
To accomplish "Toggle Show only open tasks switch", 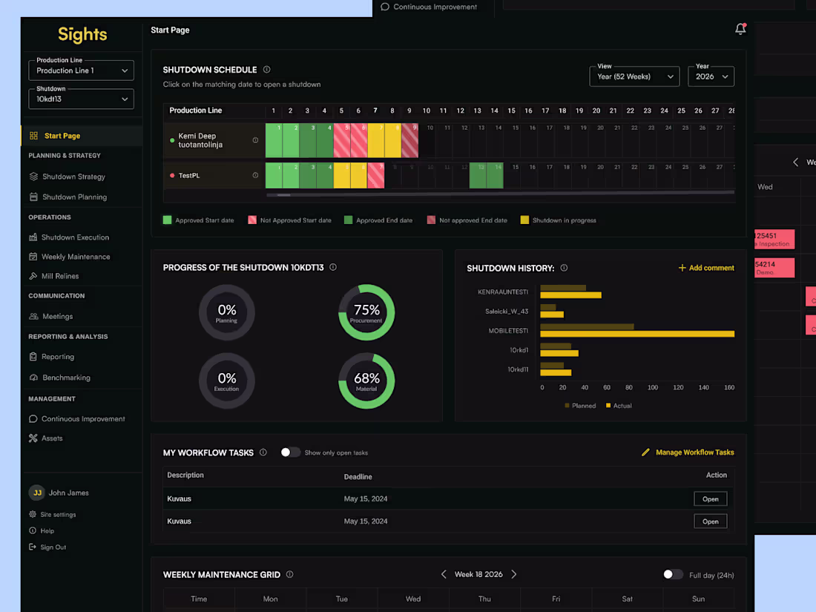I will point(290,453).
